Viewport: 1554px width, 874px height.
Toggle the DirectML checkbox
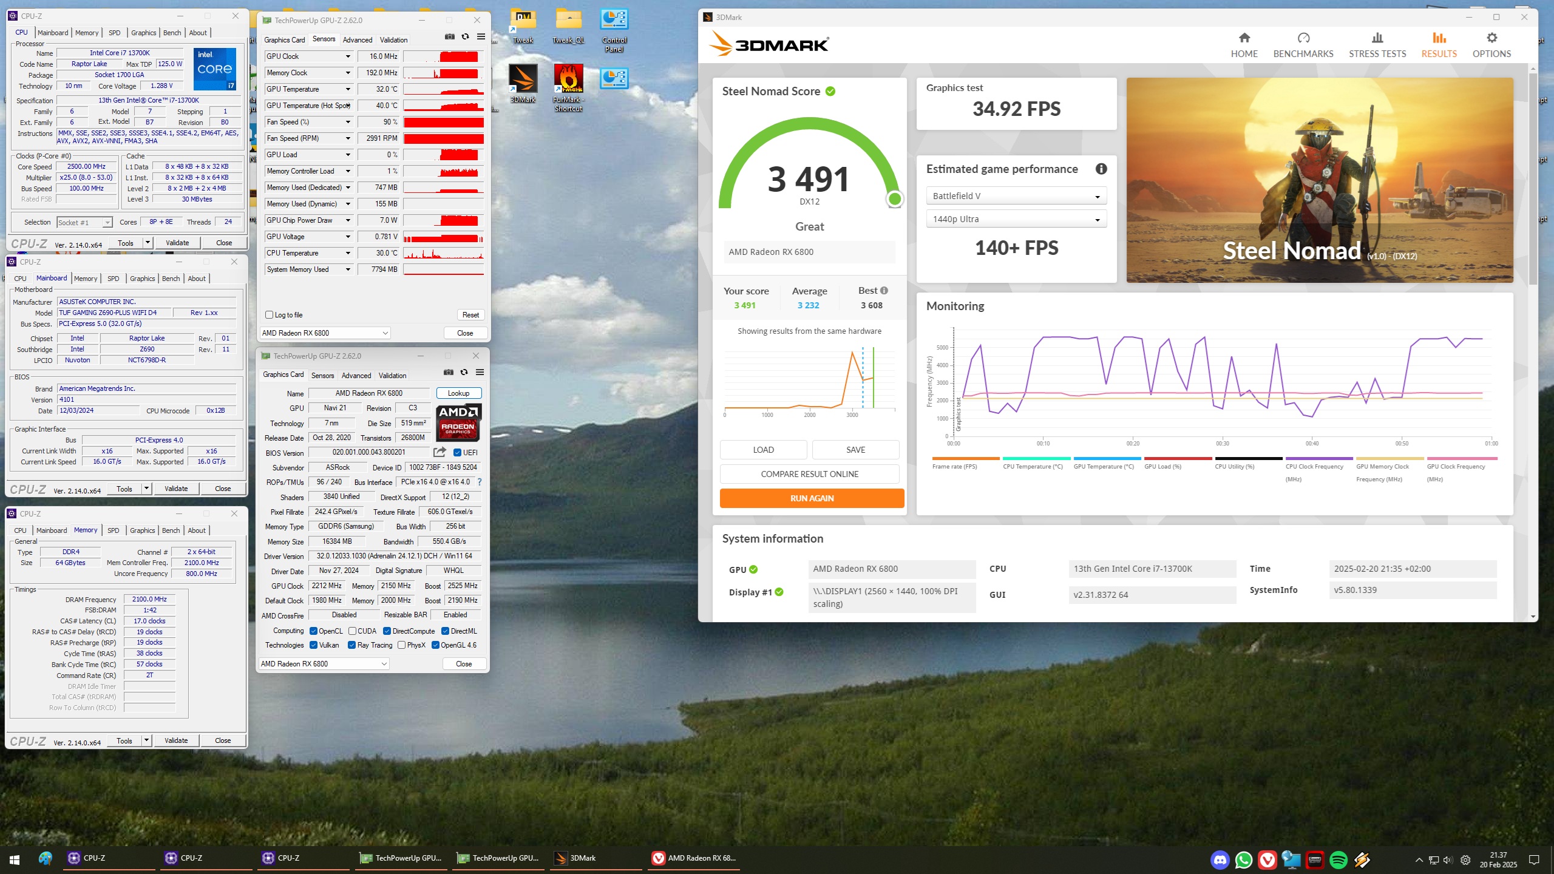coord(445,631)
